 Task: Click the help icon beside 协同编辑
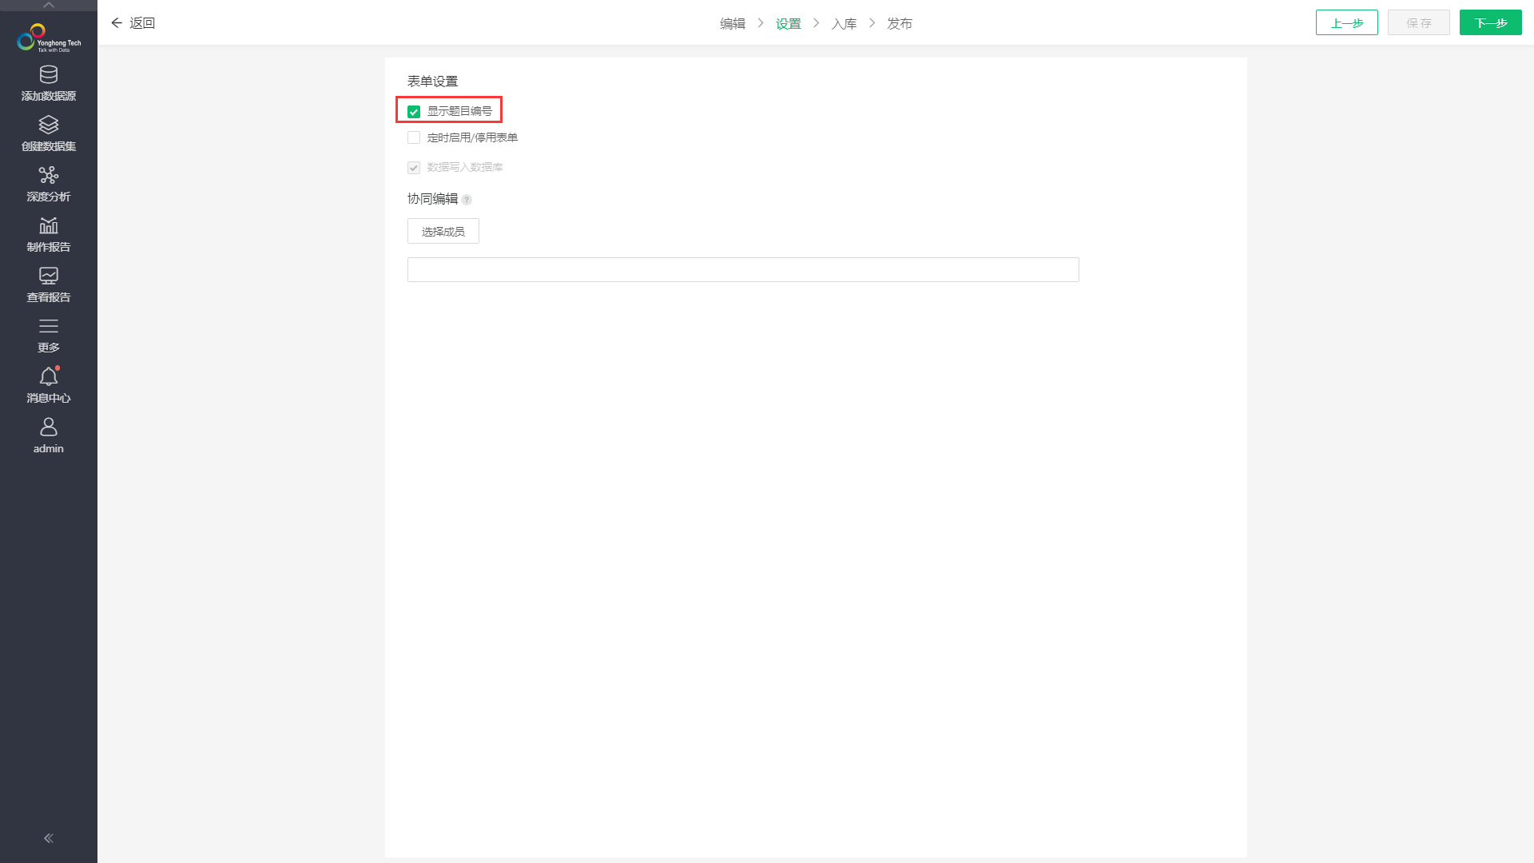[x=467, y=200]
